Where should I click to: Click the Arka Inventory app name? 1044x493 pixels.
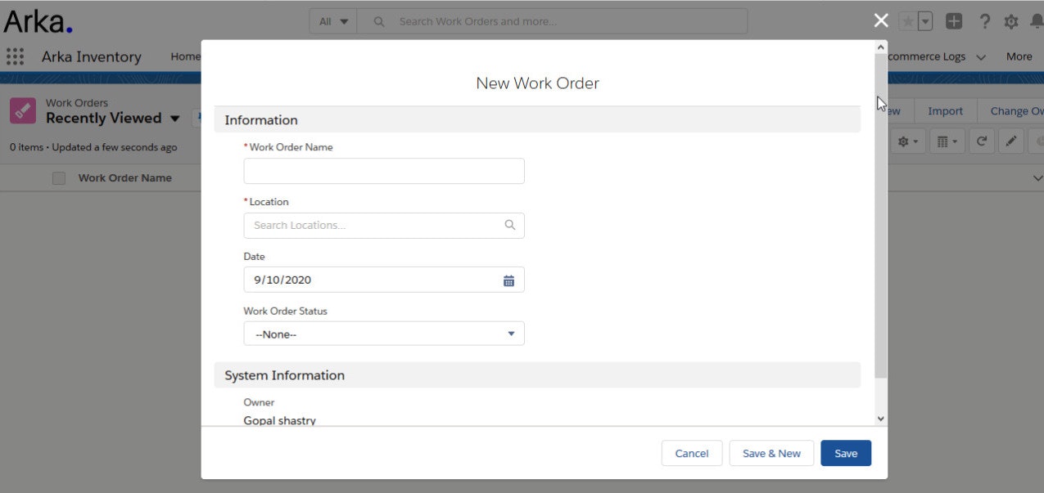pos(92,56)
